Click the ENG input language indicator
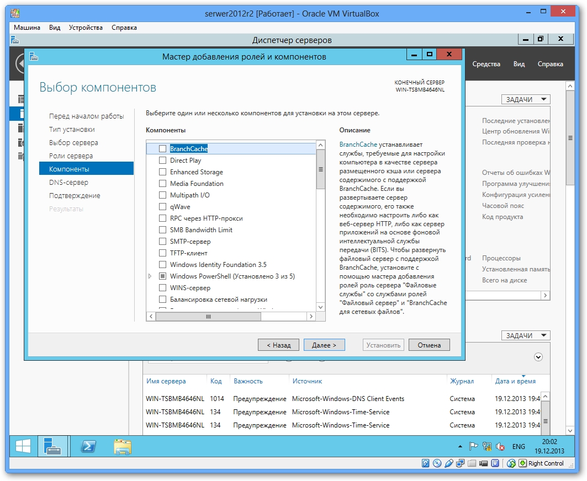Image resolution: width=587 pixels, height=481 pixels. click(x=519, y=447)
